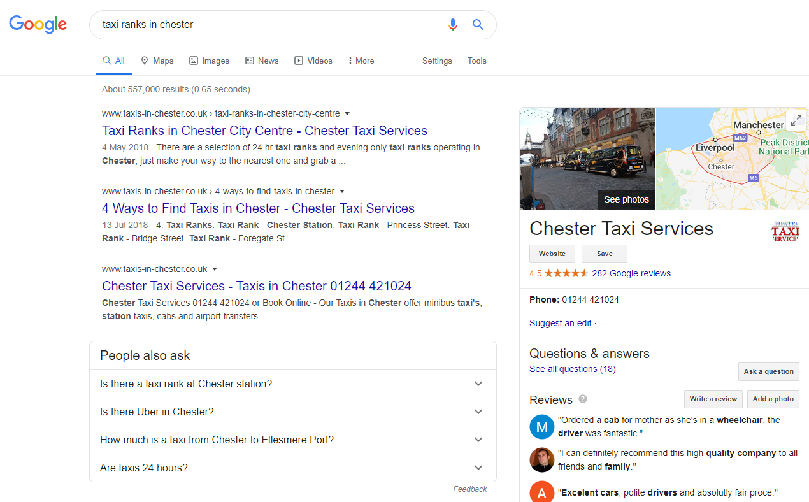This screenshot has height=502, width=809.
Task: Switch to the Images tab
Action: [210, 61]
